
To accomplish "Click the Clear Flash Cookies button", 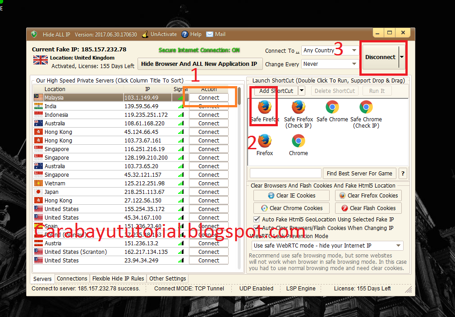I will pos(368,208).
